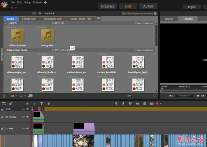Open the help question mark icon

click(45, 2)
